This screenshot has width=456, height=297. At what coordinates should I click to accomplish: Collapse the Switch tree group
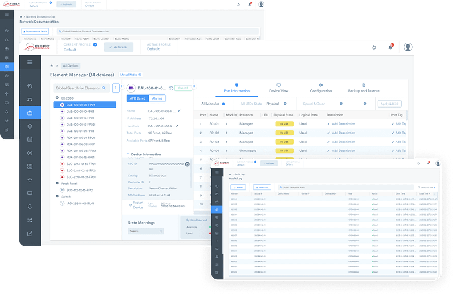click(x=58, y=196)
